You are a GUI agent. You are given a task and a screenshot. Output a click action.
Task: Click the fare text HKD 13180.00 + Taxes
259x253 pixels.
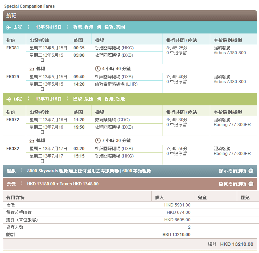coord(63,184)
